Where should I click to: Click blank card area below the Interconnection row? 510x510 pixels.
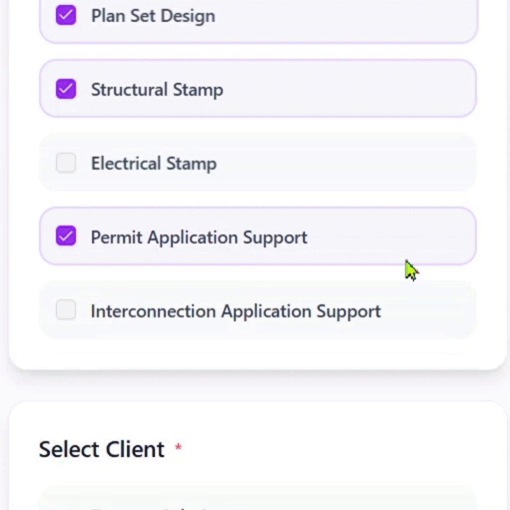pos(257,354)
